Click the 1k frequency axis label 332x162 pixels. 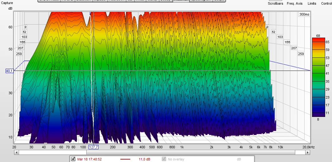(x=182, y=147)
